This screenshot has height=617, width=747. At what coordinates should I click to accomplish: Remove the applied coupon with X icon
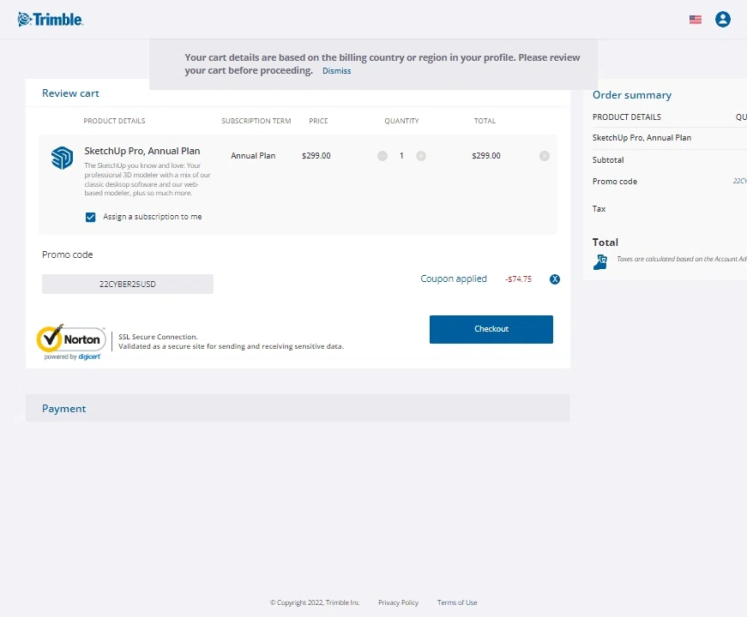[555, 279]
